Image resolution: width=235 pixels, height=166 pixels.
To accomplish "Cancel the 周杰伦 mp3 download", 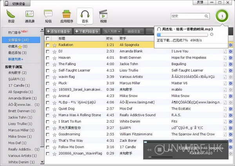I will (212, 34).
